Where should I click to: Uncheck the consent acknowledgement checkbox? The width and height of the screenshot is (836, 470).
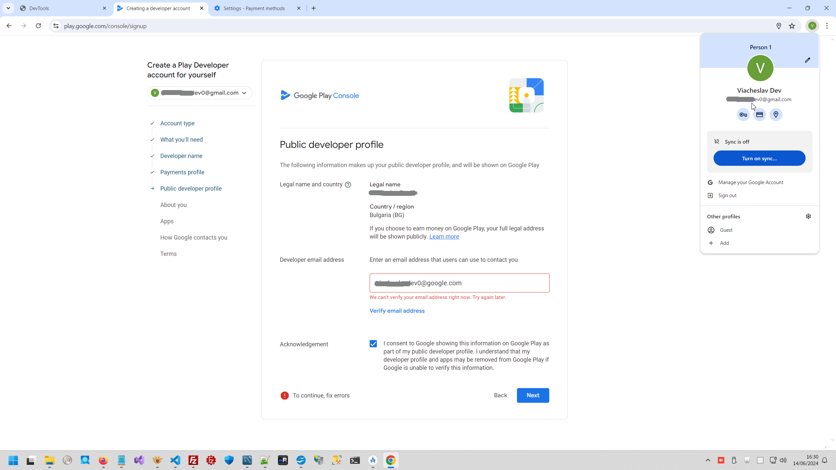click(x=373, y=344)
